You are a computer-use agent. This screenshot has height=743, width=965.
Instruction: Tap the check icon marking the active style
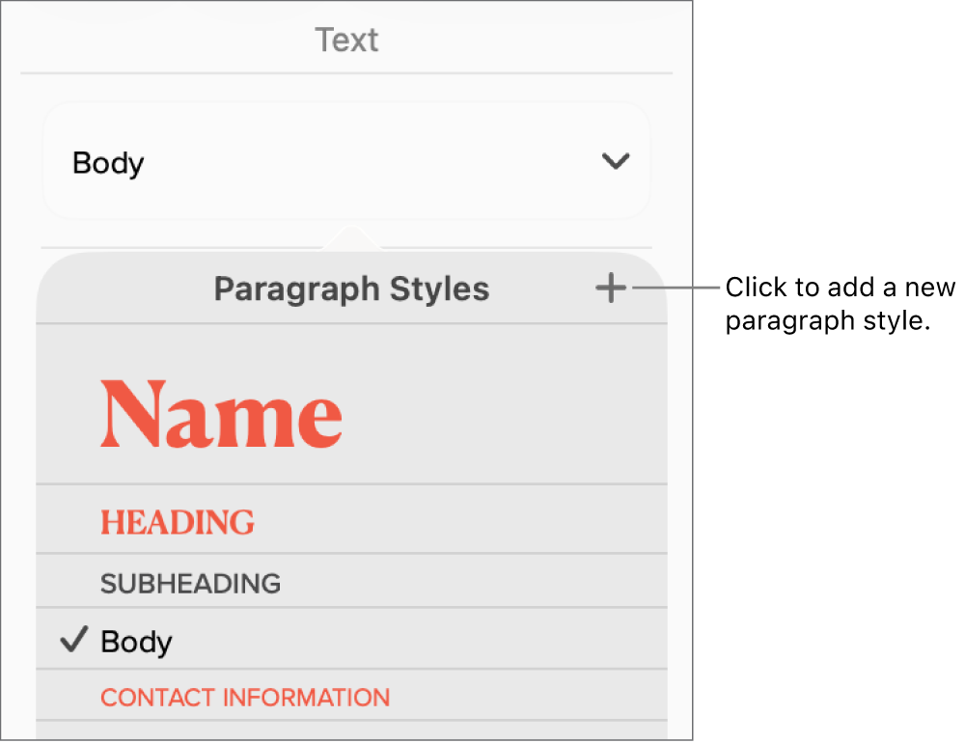coord(72,640)
